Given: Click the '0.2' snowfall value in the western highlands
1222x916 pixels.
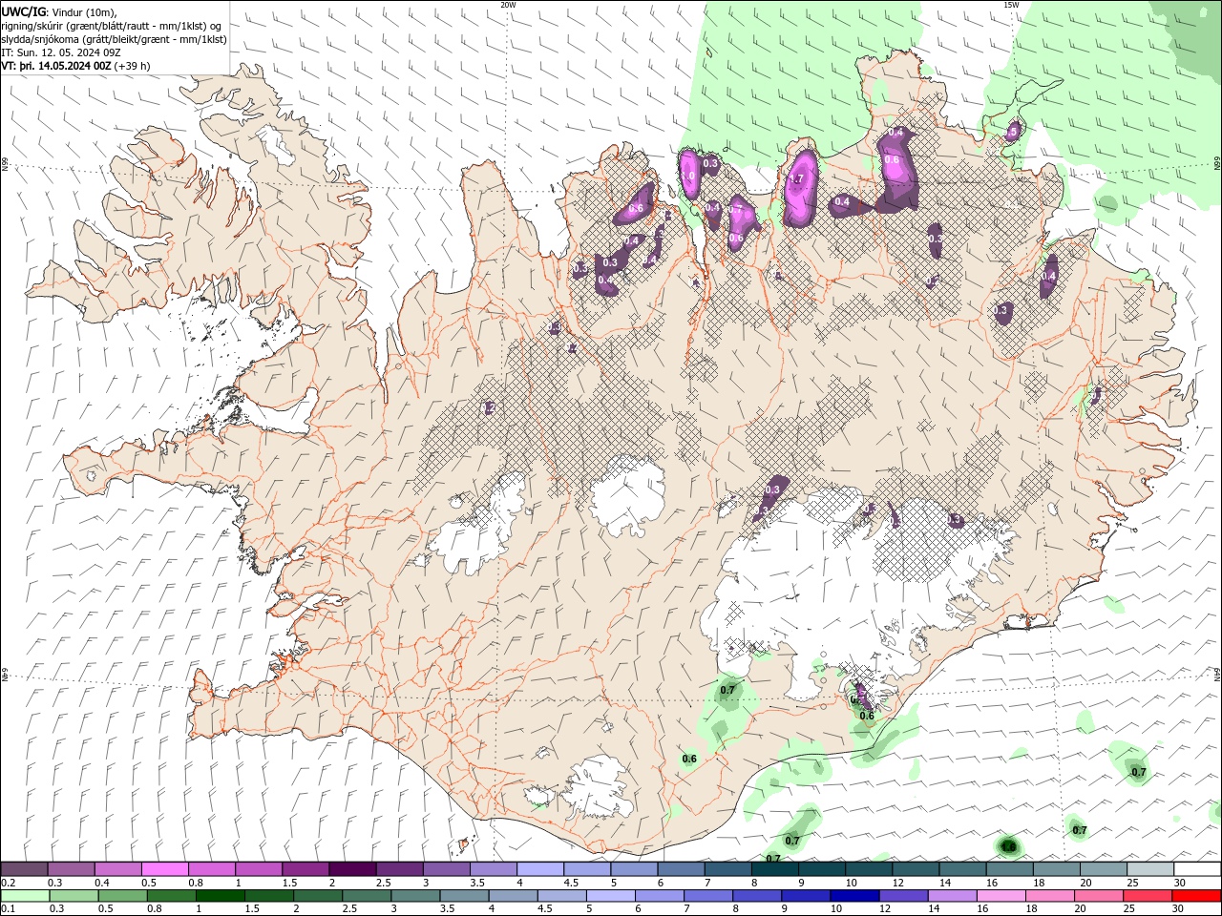Looking at the screenshot, I should pos(489,407).
